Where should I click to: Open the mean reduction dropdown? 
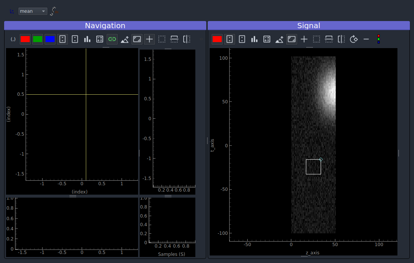33,11
